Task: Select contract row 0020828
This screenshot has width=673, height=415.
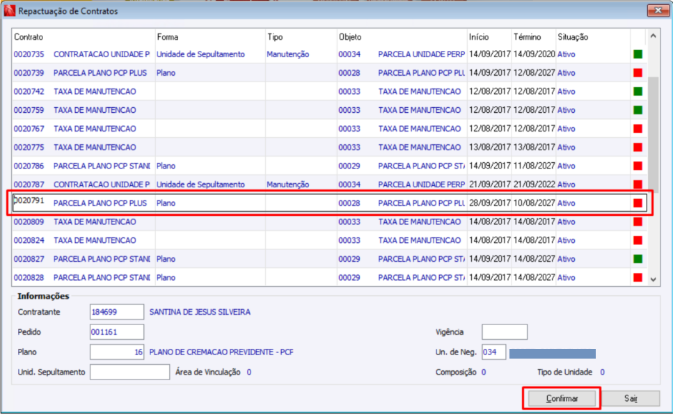Action: click(x=330, y=278)
